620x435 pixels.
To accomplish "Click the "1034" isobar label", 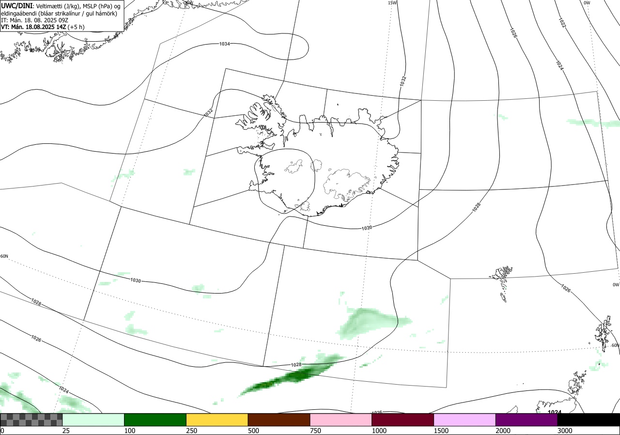I will [x=225, y=44].
